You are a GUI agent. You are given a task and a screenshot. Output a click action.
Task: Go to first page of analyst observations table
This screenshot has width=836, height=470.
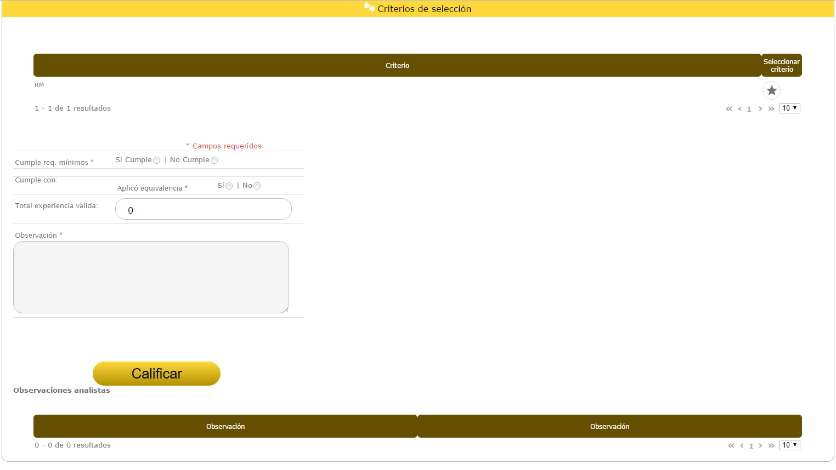731,446
